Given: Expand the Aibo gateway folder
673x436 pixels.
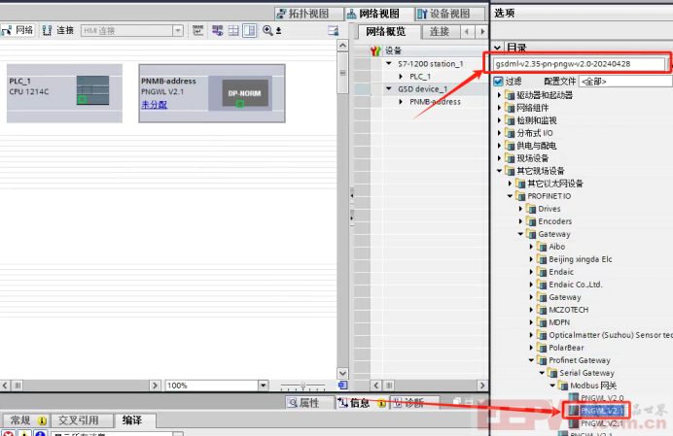Looking at the screenshot, I should tap(531, 247).
